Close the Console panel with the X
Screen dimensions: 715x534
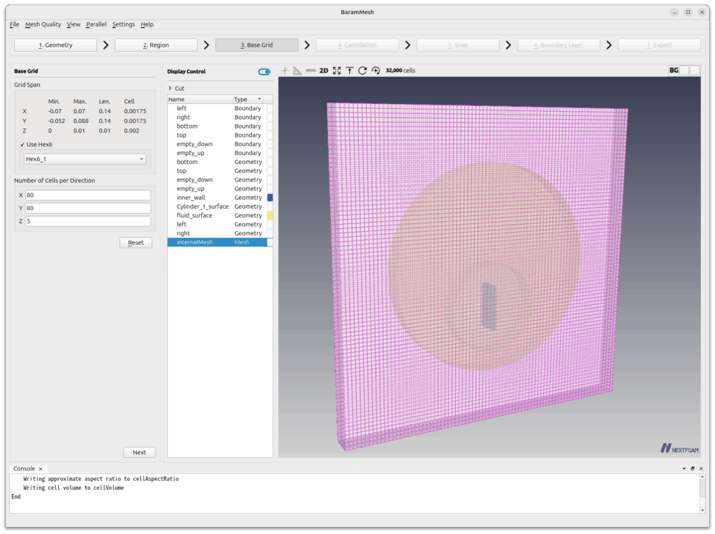(701, 469)
